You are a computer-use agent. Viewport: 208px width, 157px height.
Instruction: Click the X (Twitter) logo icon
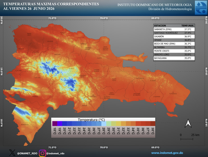coord(12,153)
